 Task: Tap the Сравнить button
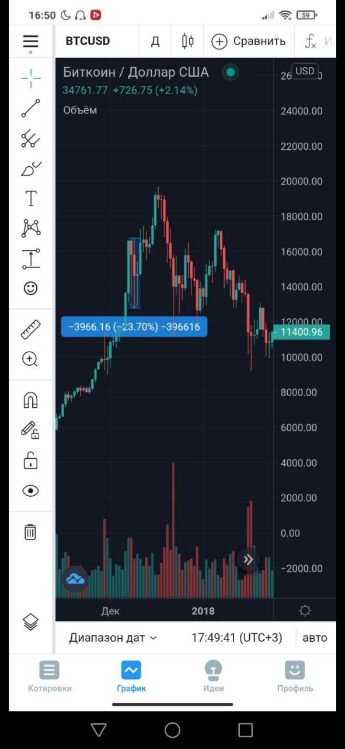click(x=249, y=41)
